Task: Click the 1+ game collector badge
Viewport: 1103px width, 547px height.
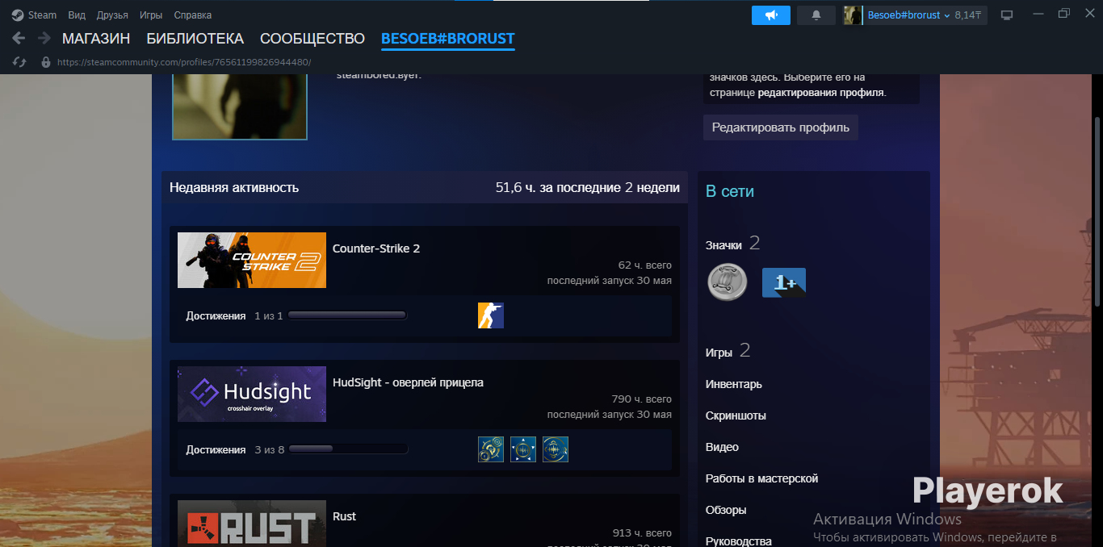Action: point(784,283)
